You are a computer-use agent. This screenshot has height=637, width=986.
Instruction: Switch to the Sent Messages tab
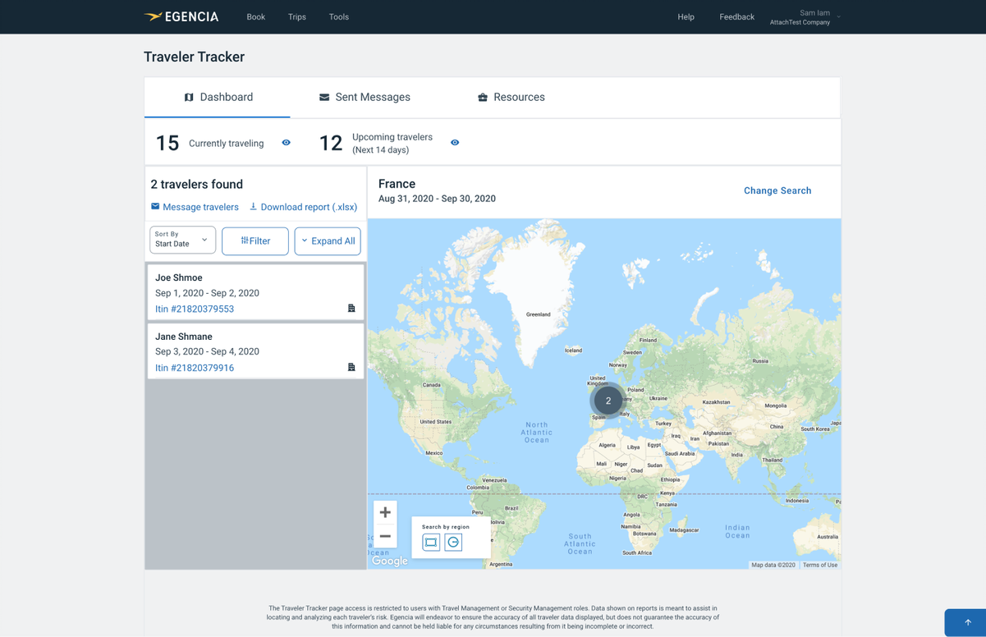(x=365, y=97)
